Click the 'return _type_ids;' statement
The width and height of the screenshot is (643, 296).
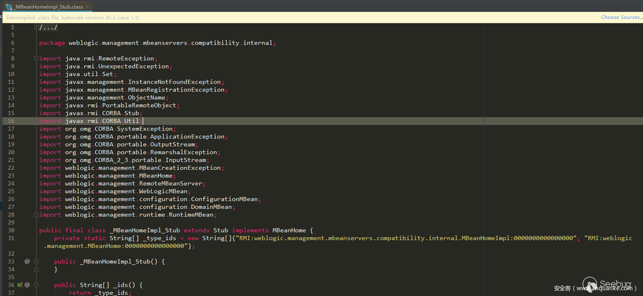click(x=100, y=292)
